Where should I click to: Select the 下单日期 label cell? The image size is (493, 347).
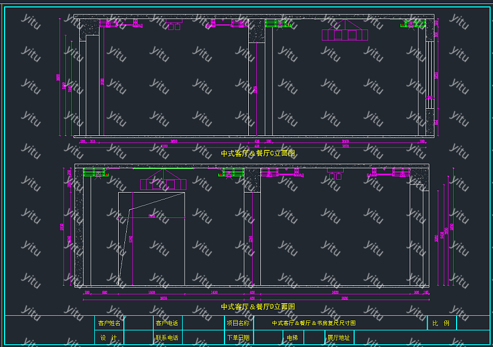238,338
